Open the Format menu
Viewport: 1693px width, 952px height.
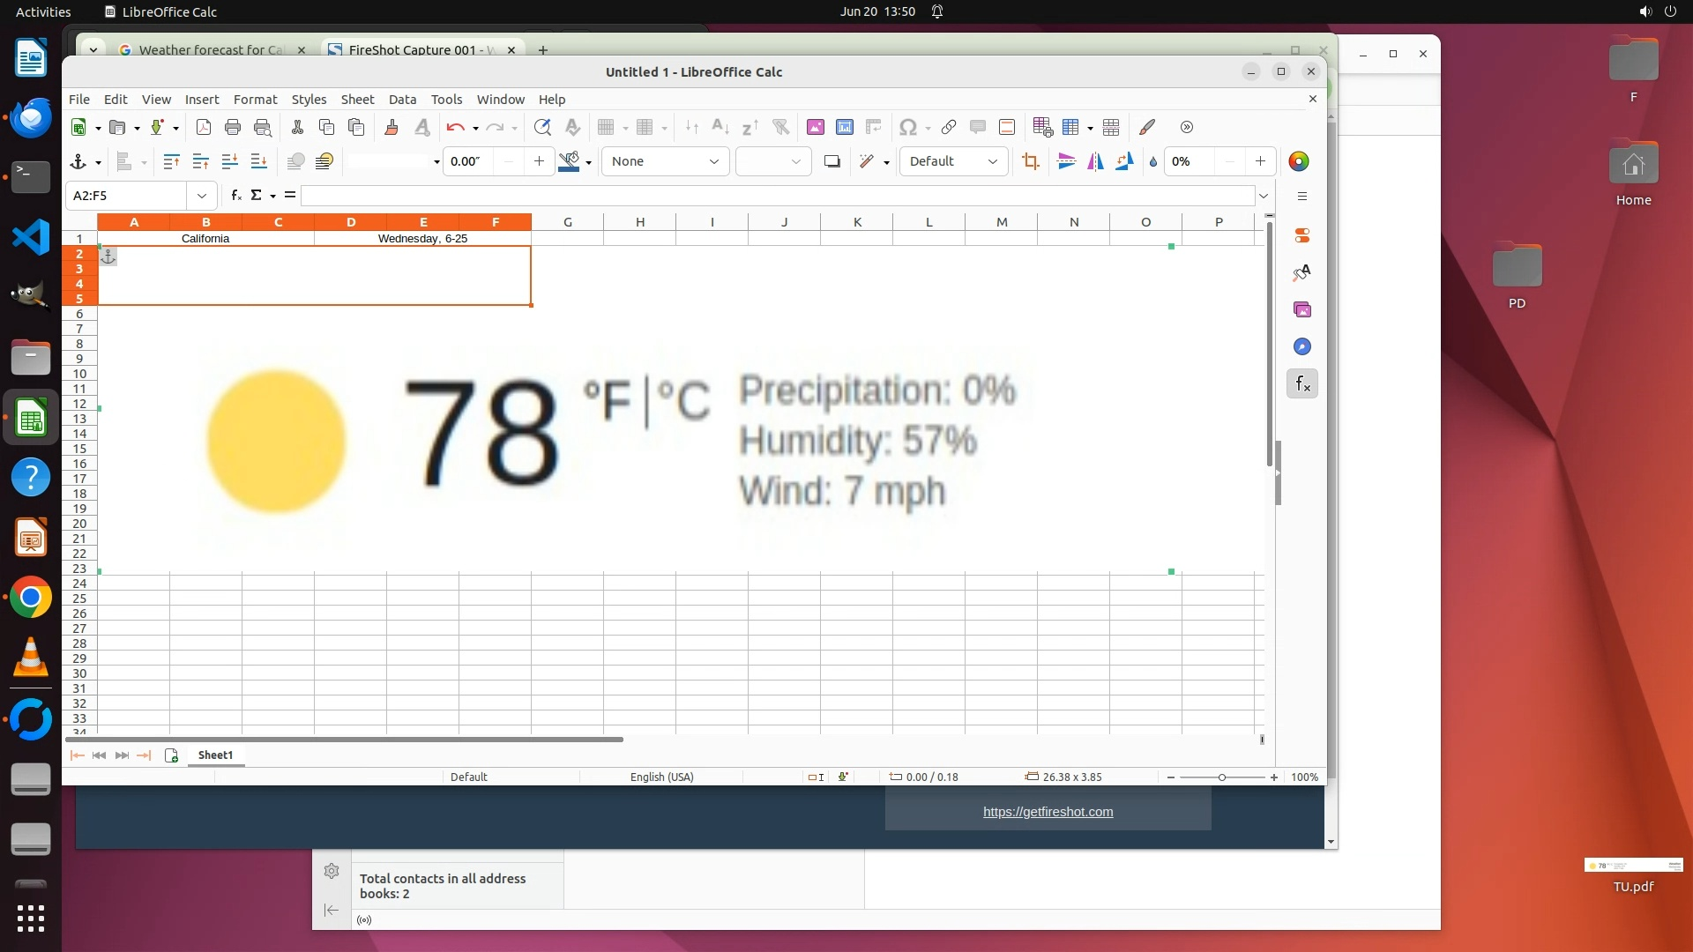[255, 100]
